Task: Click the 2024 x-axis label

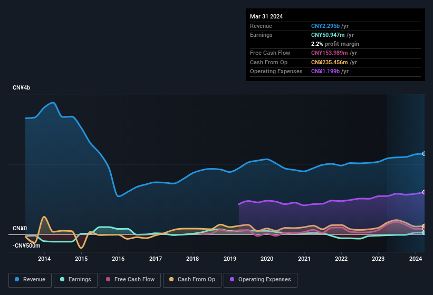Action: point(415,259)
